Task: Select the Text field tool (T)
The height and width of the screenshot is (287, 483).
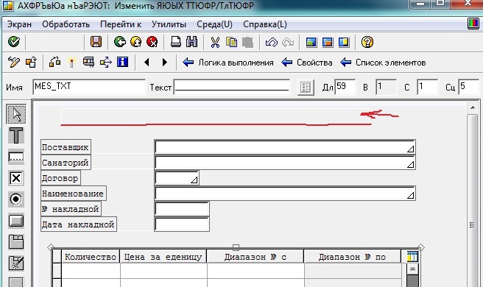Action: click(x=16, y=135)
